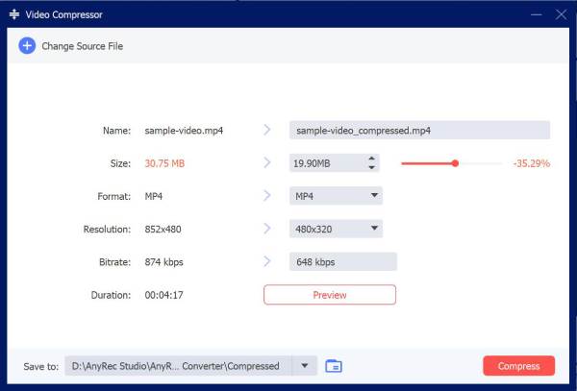This screenshot has width=577, height=391.
Task: Expand the Save to path dropdown arrow
Action: 304,366
